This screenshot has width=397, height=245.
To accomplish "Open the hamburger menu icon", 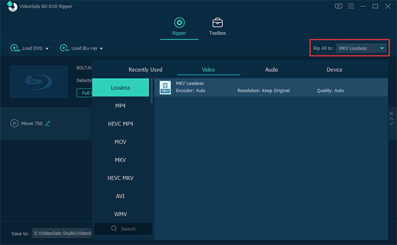I will click(x=351, y=6).
